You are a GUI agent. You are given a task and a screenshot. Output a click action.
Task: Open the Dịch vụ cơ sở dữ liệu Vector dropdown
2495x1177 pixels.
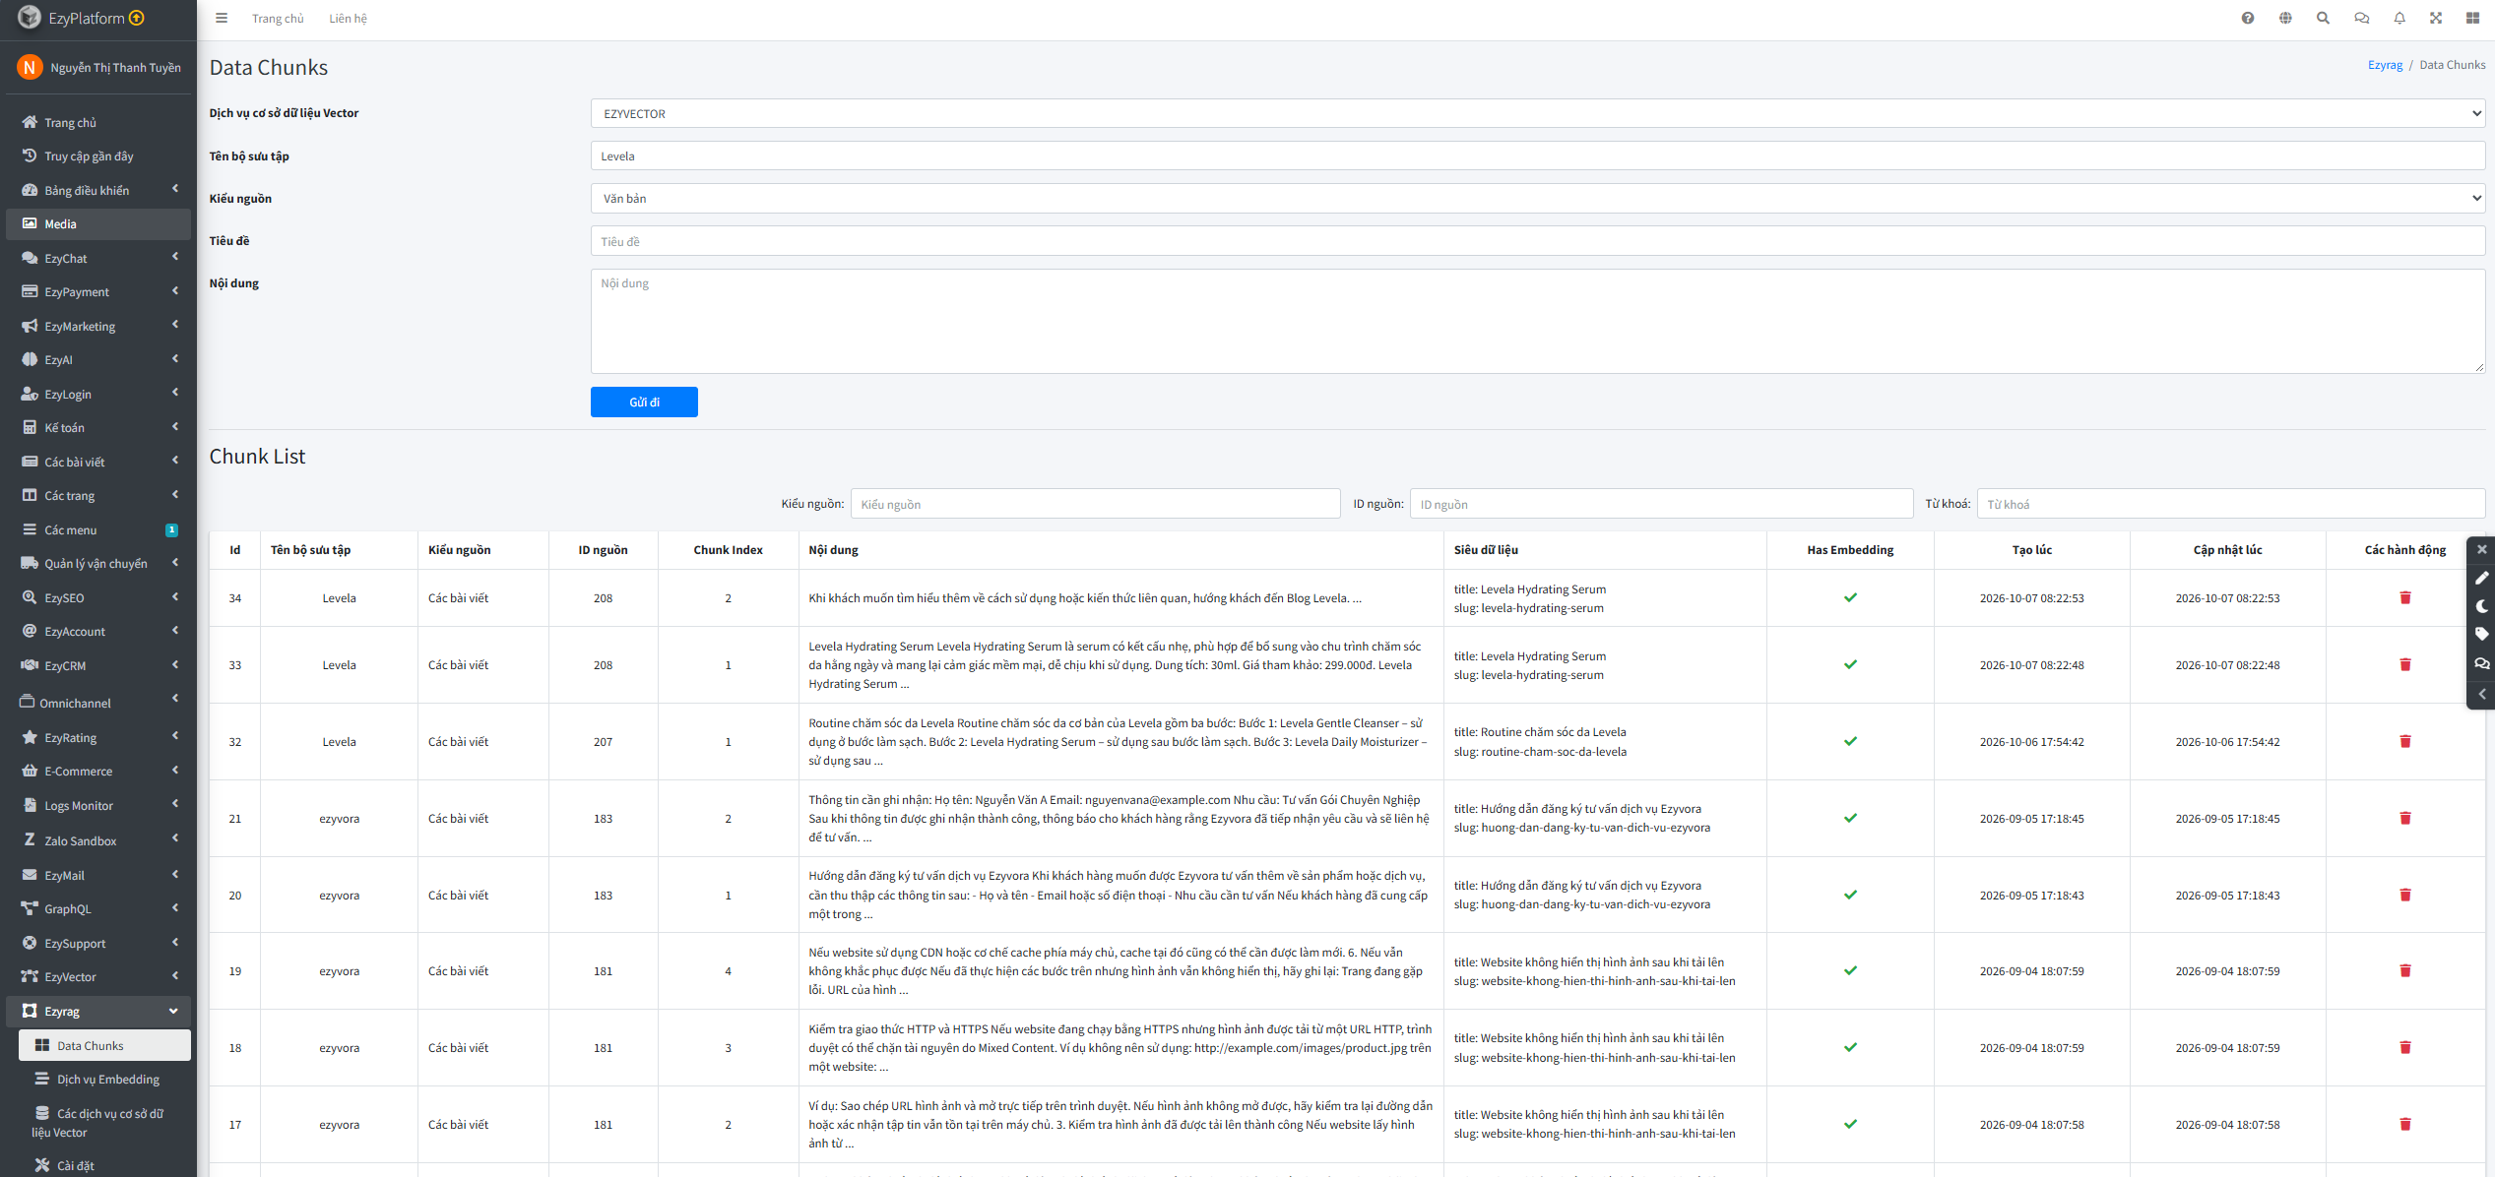[1537, 113]
